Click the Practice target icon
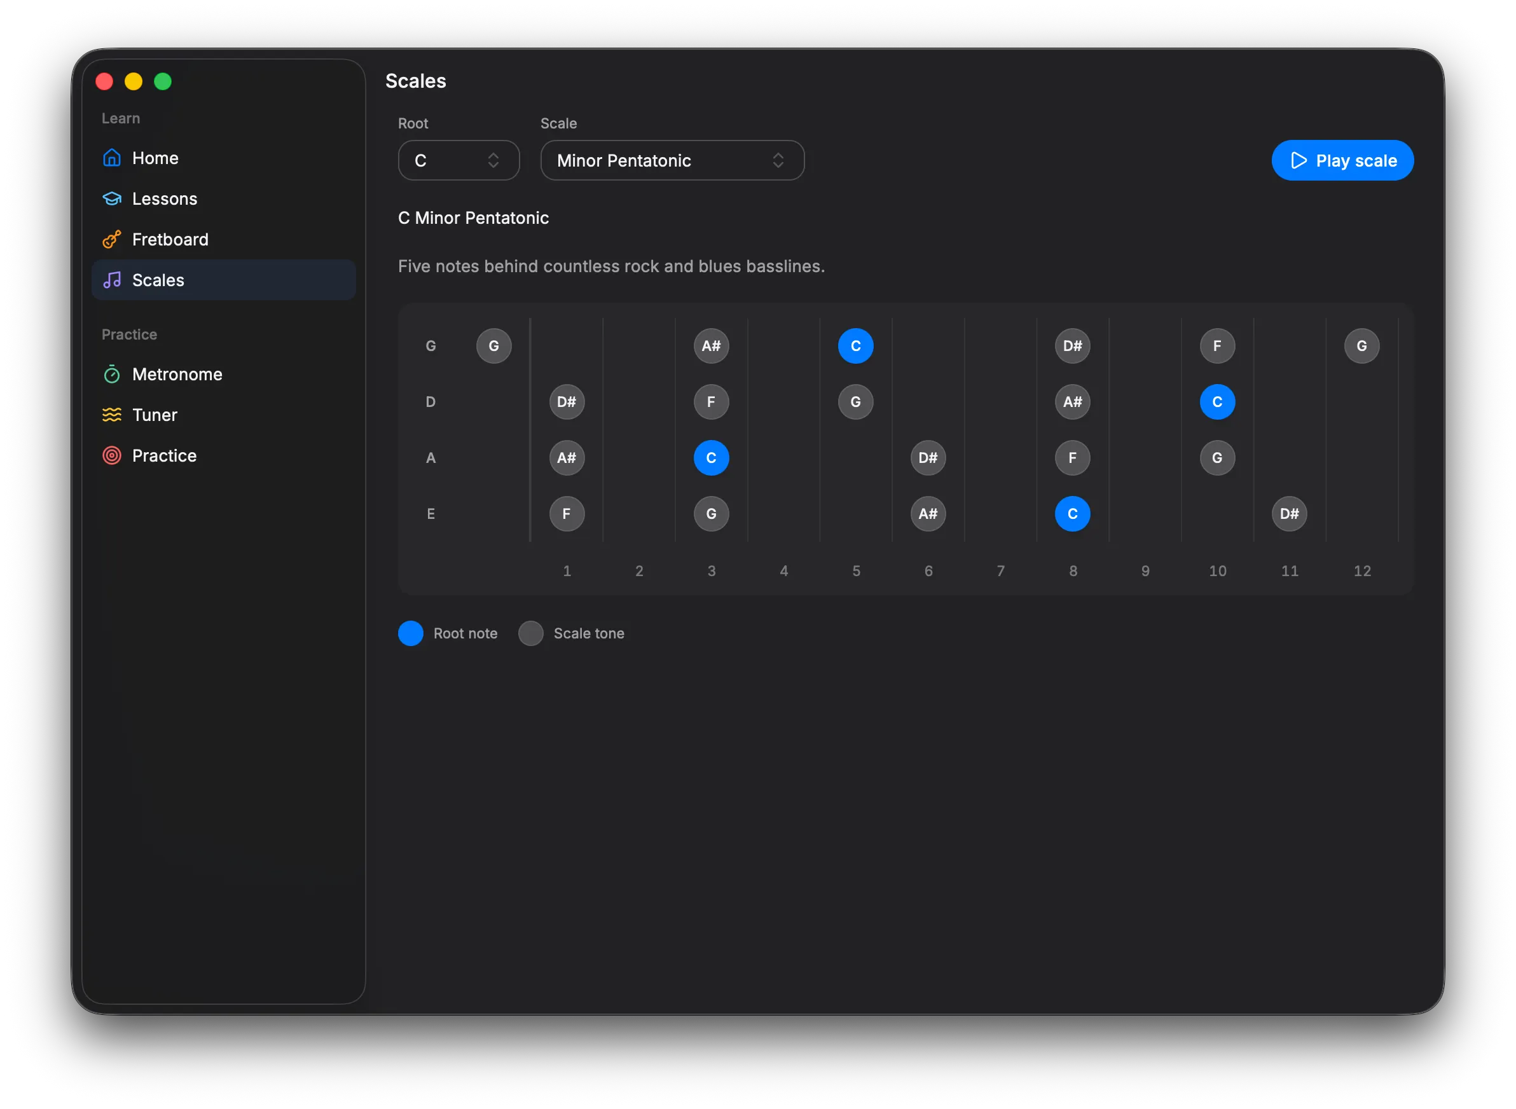The width and height of the screenshot is (1516, 1109). pyautogui.click(x=112, y=456)
